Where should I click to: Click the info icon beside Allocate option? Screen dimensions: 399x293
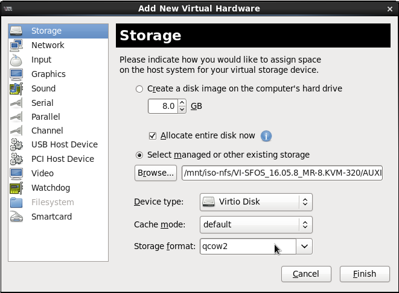pyautogui.click(x=266, y=136)
